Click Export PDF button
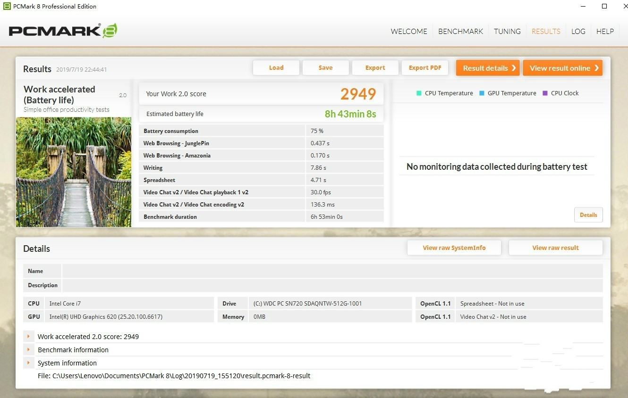The image size is (628, 398). pyautogui.click(x=425, y=67)
